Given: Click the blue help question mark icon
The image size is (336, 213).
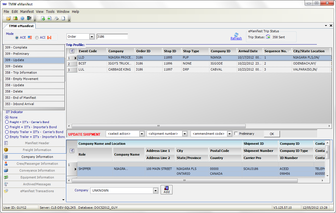Looking at the screenshot, I should [22, 19].
